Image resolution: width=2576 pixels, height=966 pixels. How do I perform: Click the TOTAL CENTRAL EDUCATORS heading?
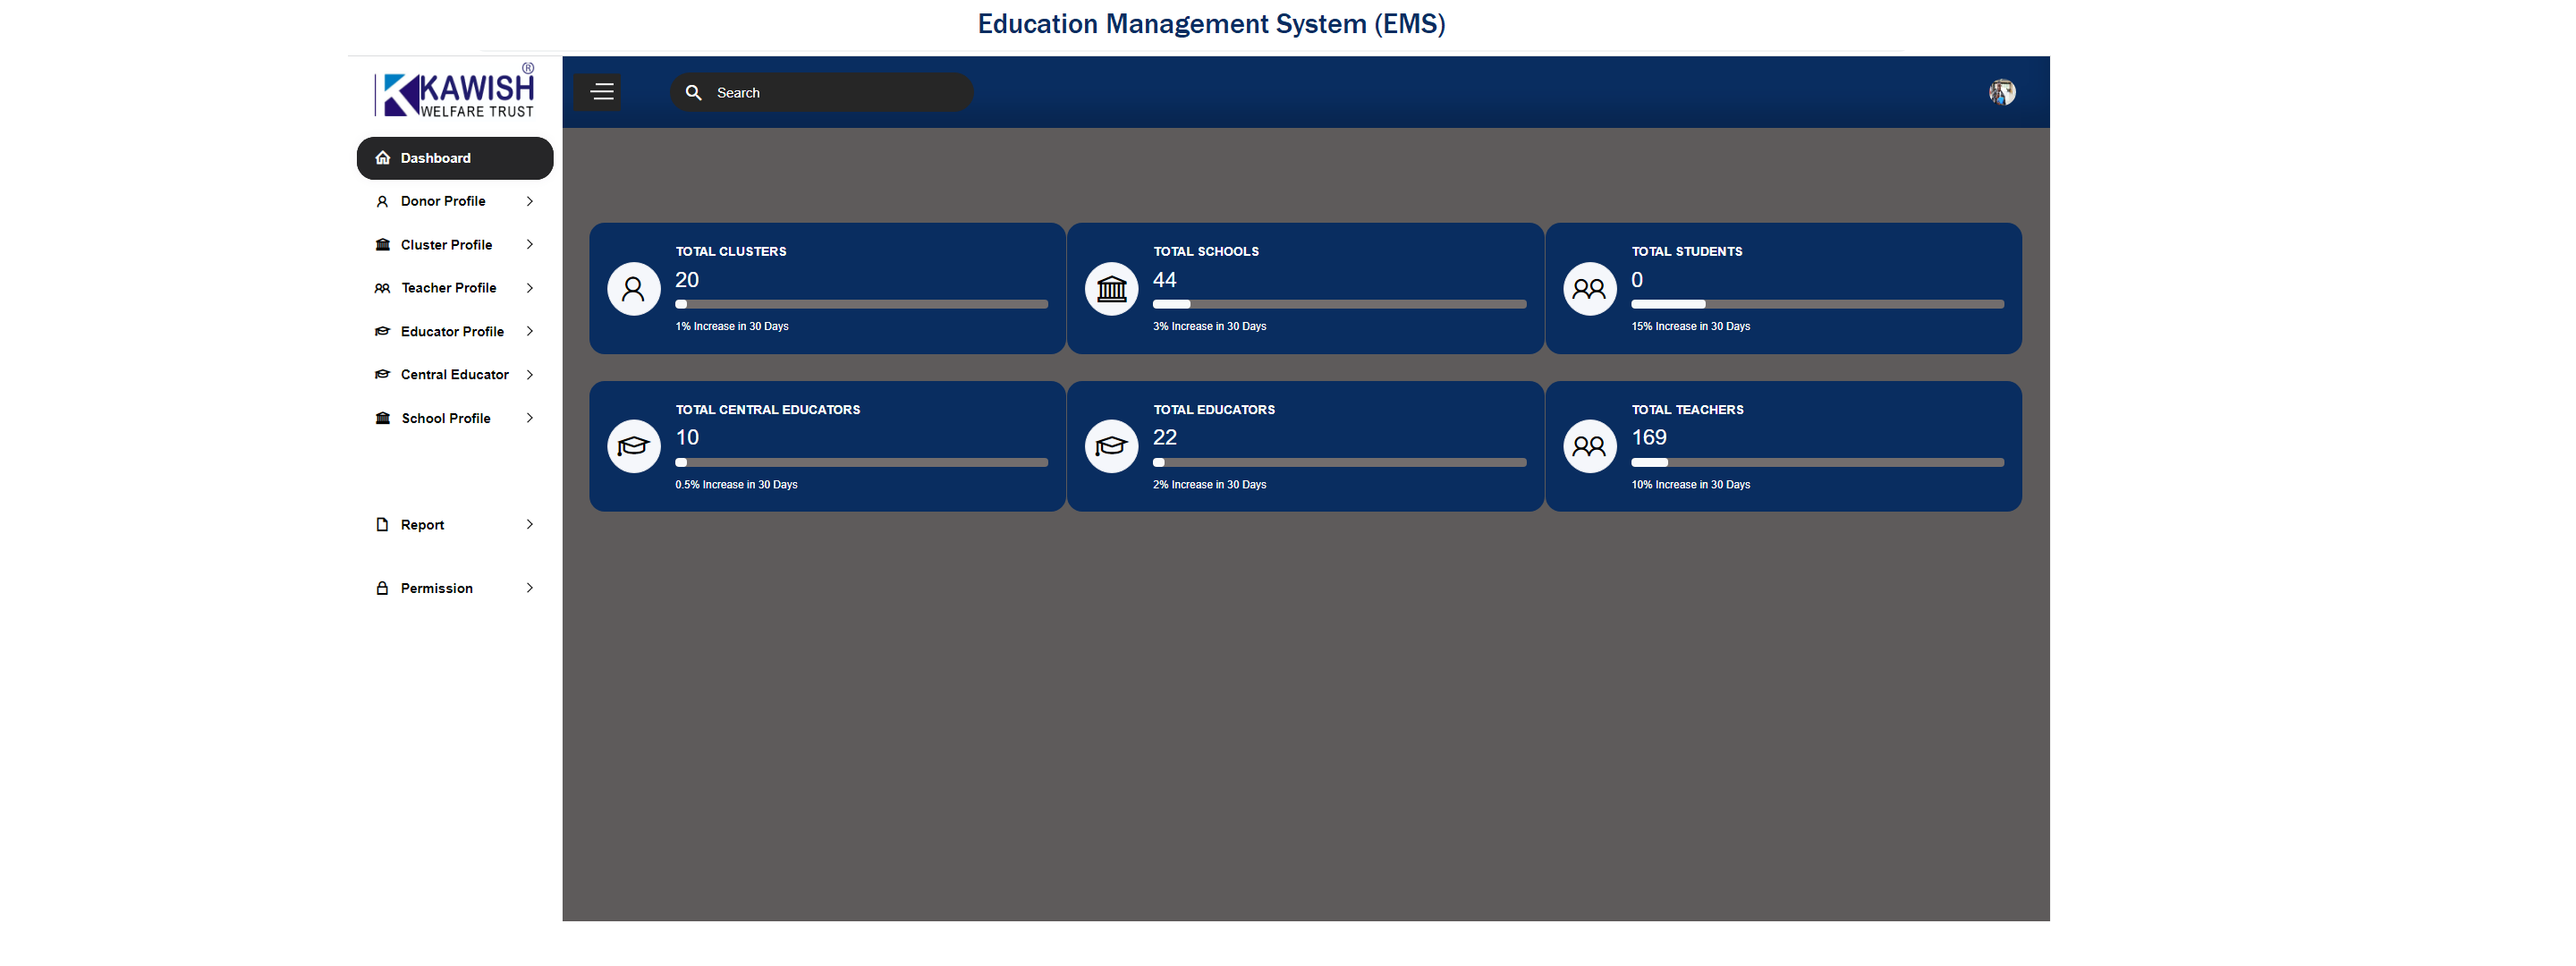[768, 410]
